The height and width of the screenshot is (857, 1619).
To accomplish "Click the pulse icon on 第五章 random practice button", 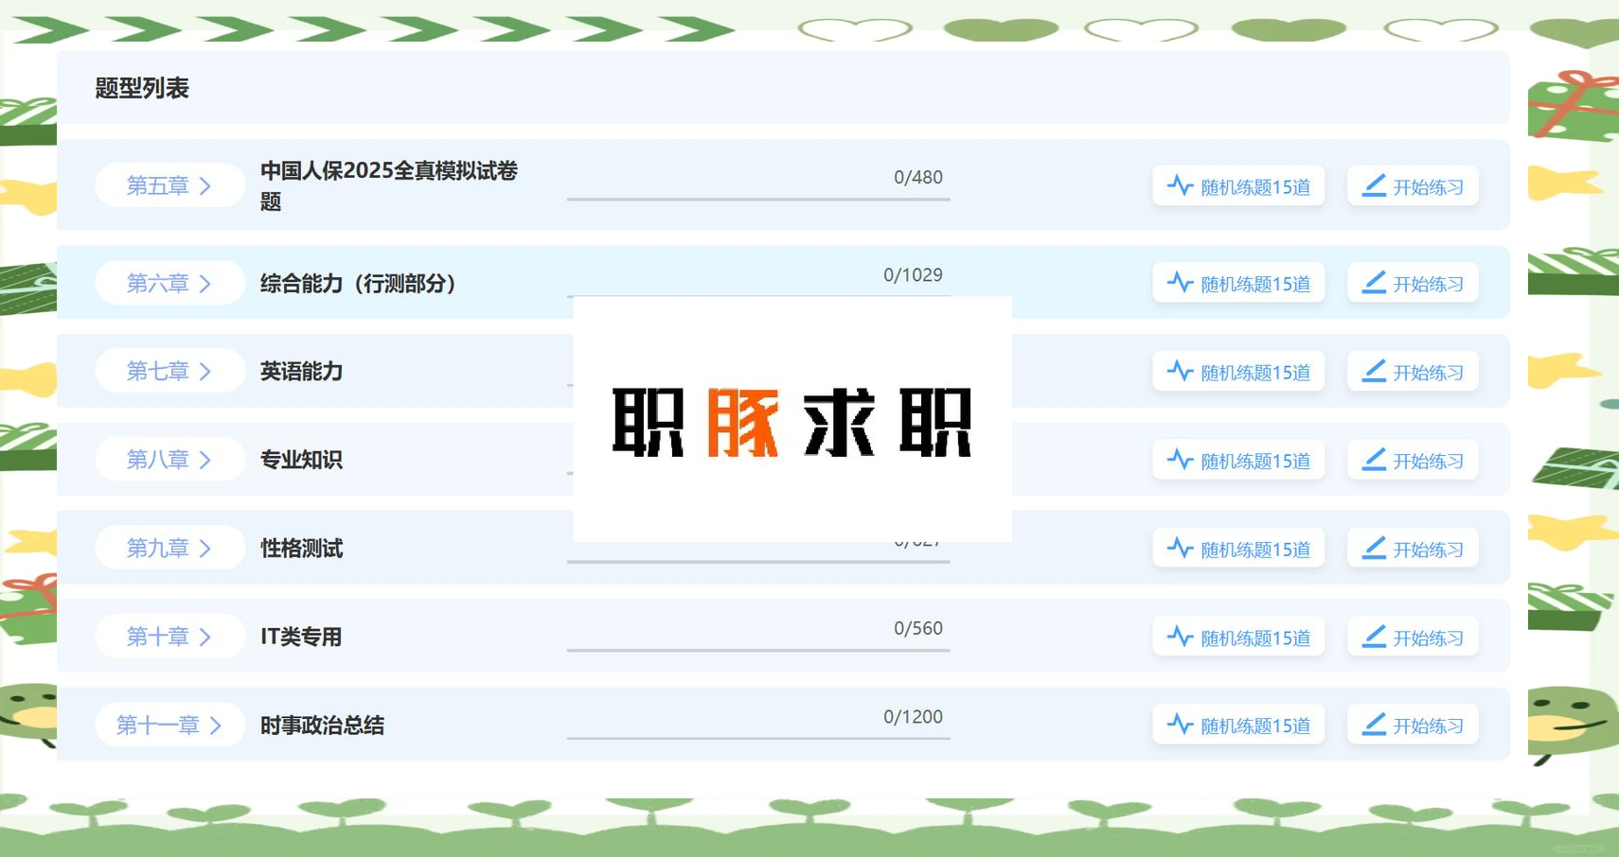I will point(1180,185).
